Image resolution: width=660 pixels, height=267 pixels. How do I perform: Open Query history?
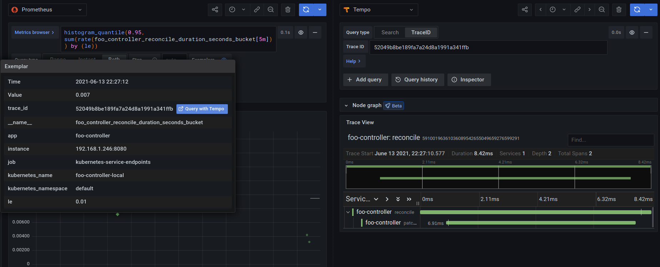coord(417,80)
